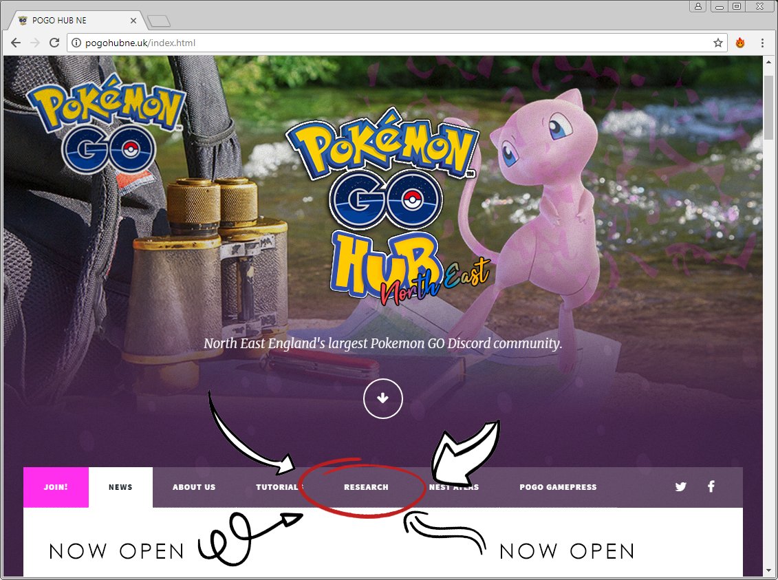Viewport: 778px width, 580px height.
Task: Click the page scrollbar up arrow
Action: click(769, 61)
